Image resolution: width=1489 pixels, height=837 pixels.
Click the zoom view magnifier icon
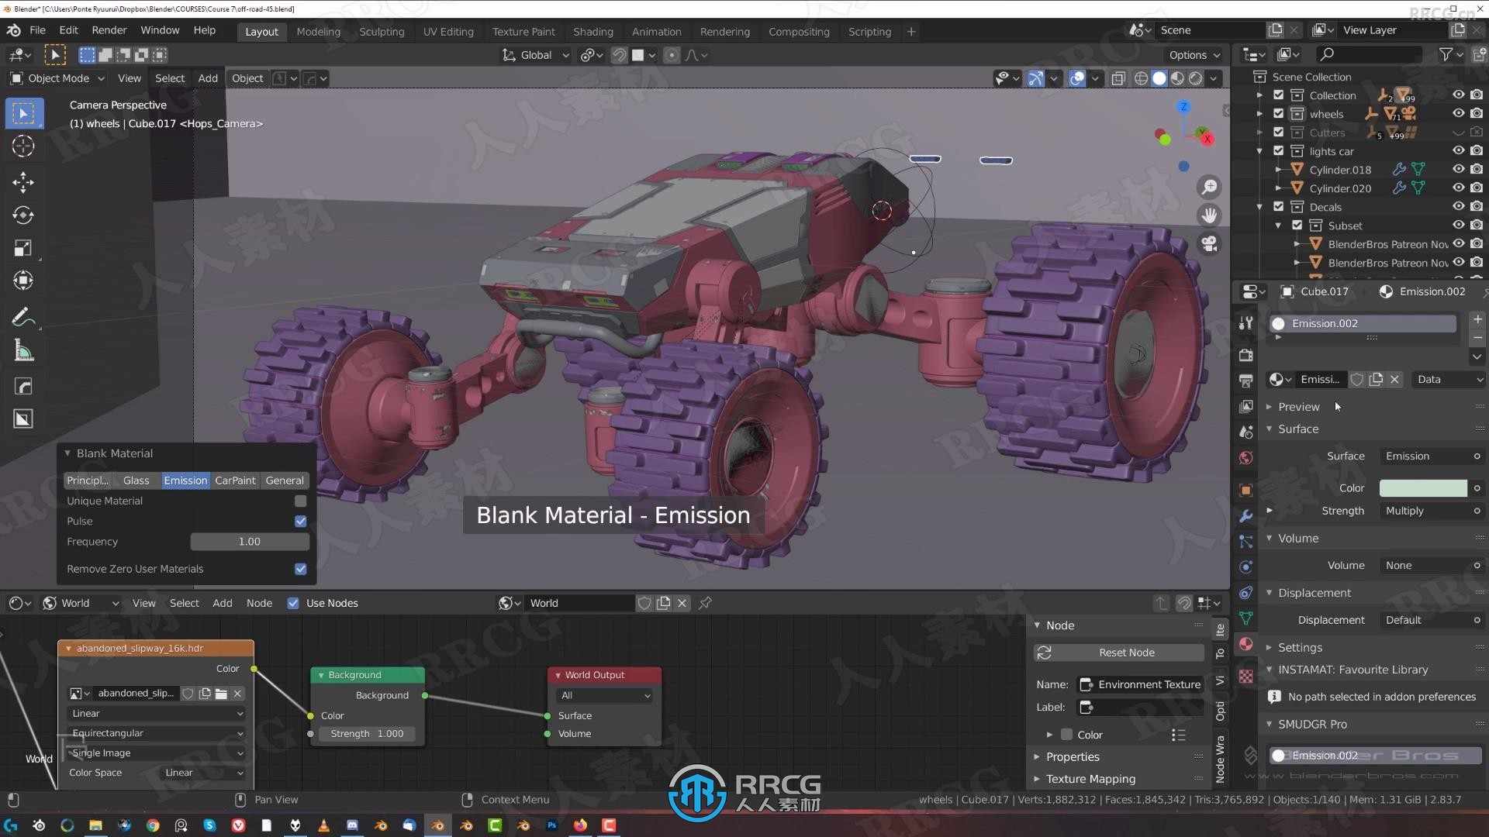click(x=1209, y=188)
